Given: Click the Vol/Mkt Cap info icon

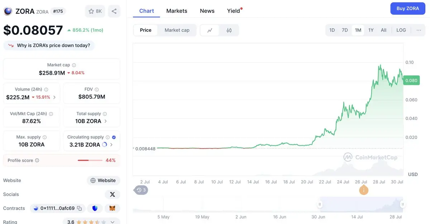Looking at the screenshot, I should pos(51,114).
